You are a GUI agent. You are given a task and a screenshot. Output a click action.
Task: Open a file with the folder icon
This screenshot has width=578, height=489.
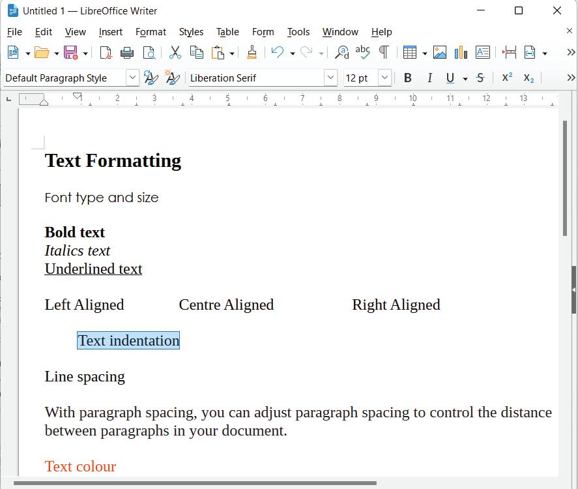(x=42, y=52)
